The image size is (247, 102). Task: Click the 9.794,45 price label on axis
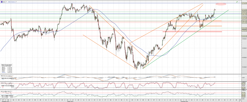(244, 3)
